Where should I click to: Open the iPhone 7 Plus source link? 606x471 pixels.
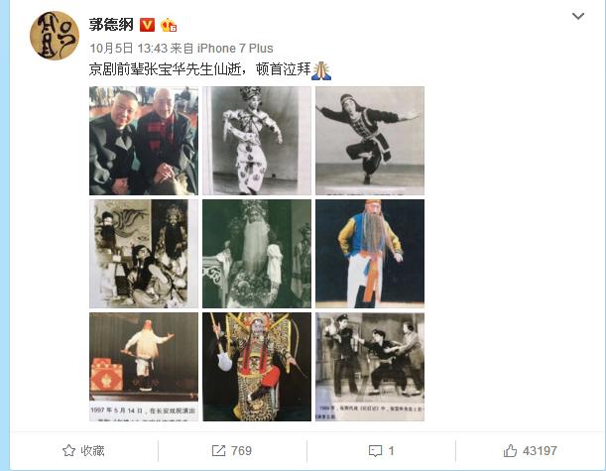click(x=235, y=49)
